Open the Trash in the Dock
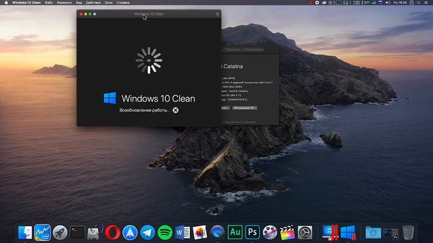The image size is (433, 243). click(x=408, y=232)
